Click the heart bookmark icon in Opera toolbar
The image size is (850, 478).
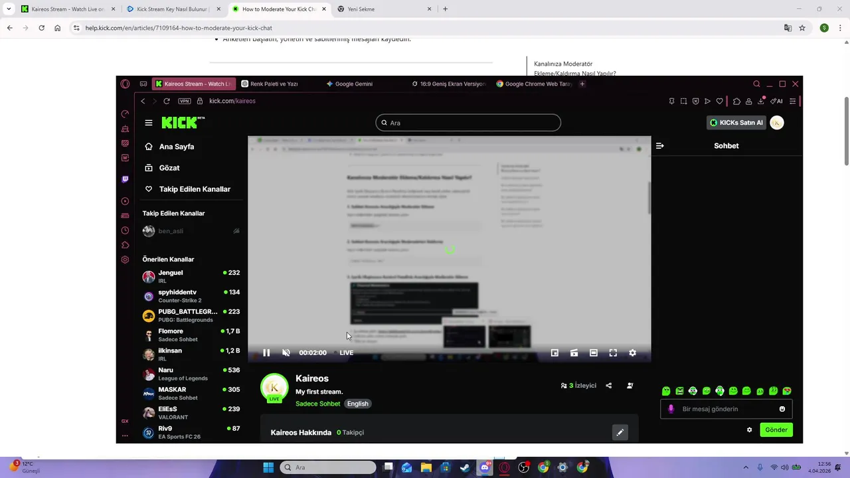click(x=719, y=102)
